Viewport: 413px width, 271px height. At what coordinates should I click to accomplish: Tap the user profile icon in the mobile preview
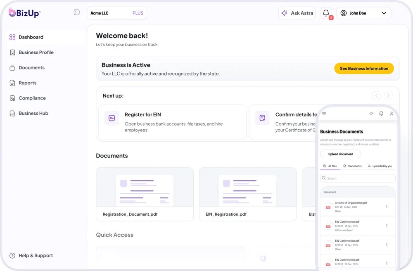click(392, 114)
